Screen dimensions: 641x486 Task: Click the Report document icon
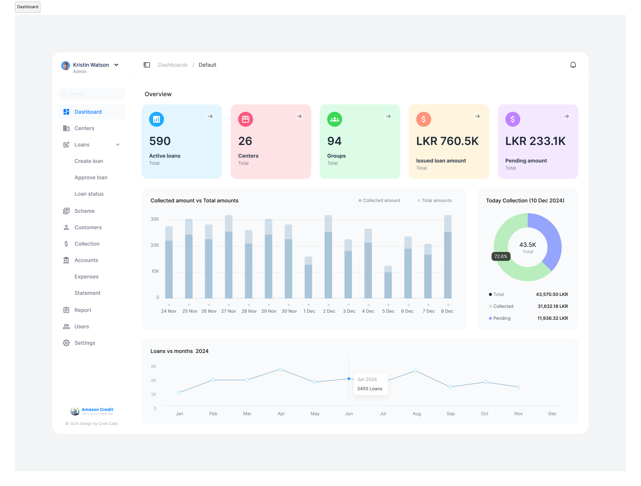coord(66,310)
